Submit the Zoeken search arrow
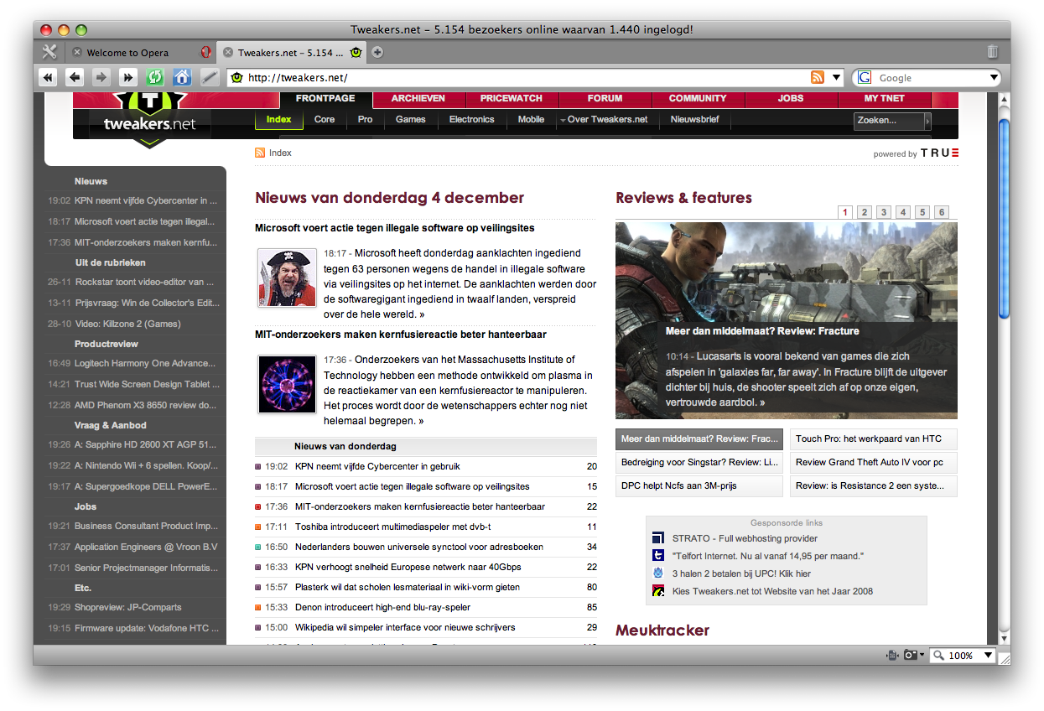Viewport: 1044px width, 711px height. 927,122
